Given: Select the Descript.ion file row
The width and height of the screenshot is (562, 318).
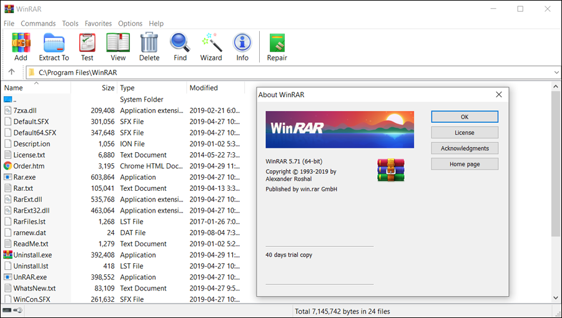Looking at the screenshot, I should click(x=122, y=144).
